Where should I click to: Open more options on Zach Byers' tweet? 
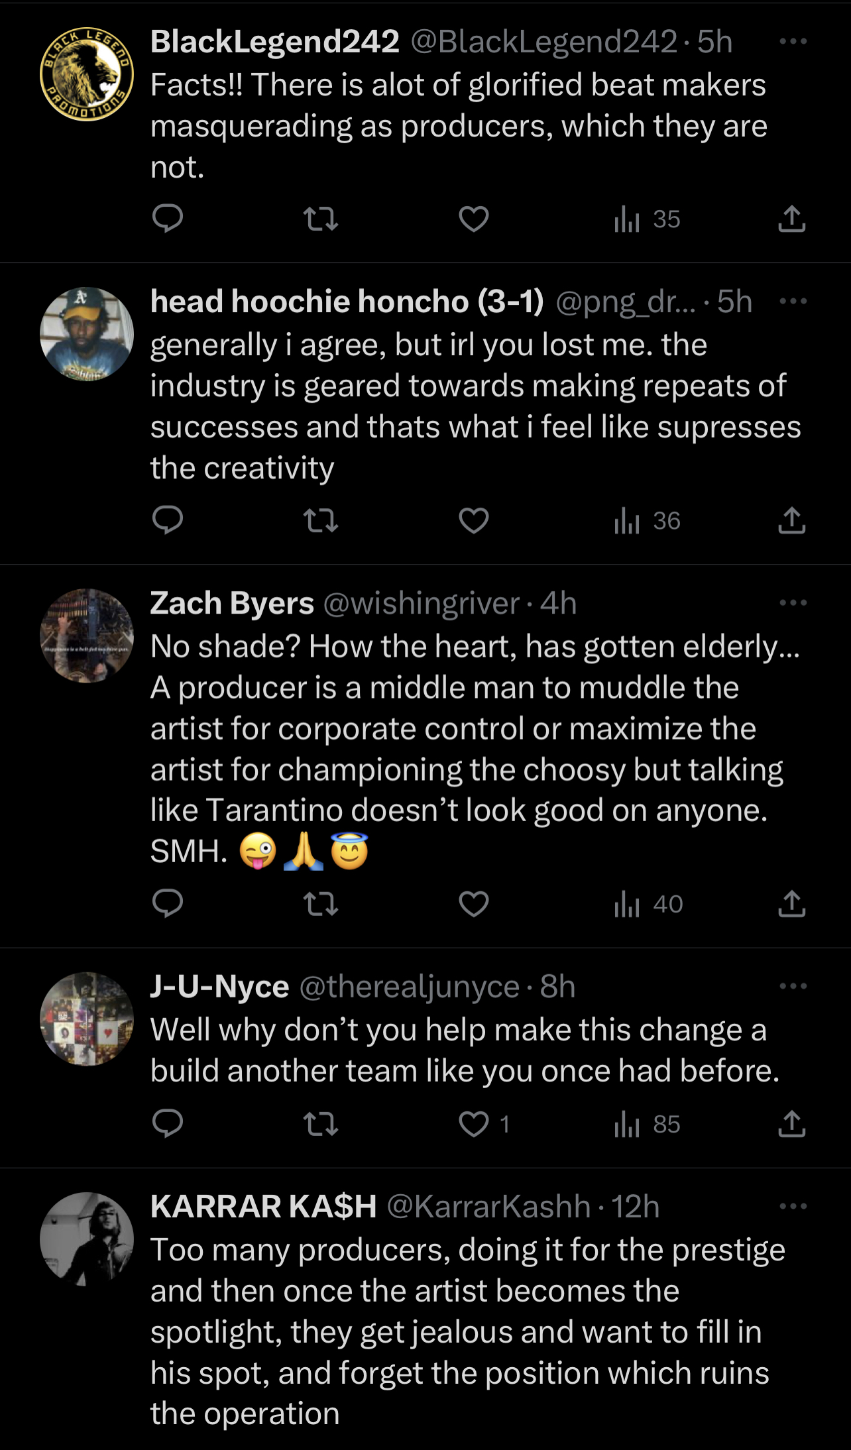click(x=793, y=602)
